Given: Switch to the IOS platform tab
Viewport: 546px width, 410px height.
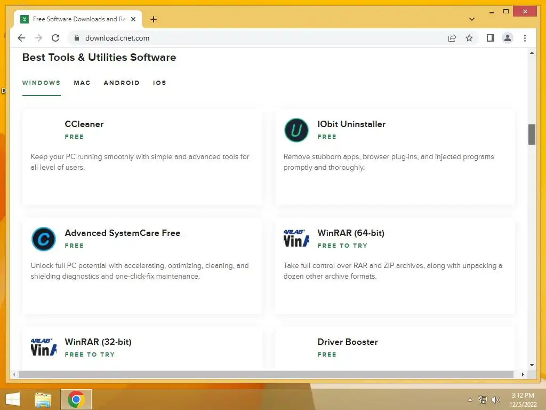Looking at the screenshot, I should (159, 83).
